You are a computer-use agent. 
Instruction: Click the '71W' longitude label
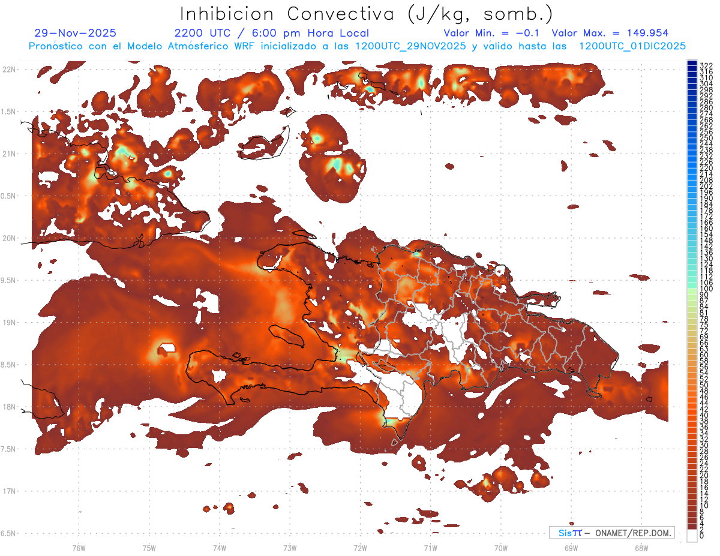(430, 548)
